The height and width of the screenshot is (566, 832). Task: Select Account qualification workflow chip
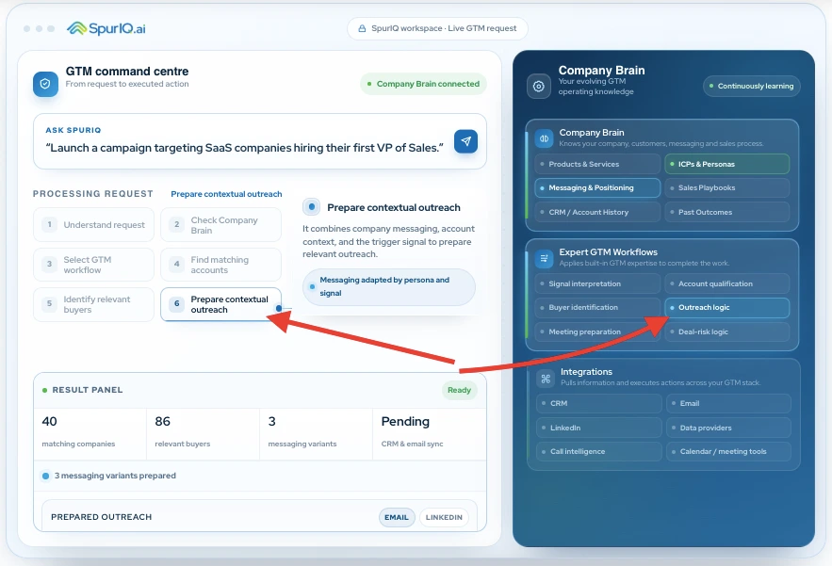(x=726, y=283)
